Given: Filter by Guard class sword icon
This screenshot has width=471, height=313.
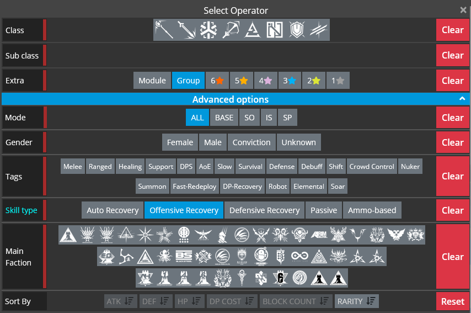Looking at the screenshot, I should [x=186, y=30].
